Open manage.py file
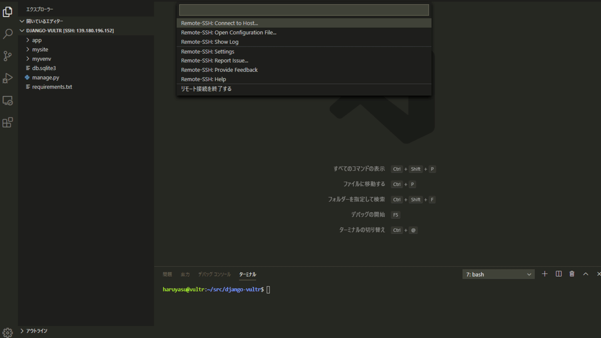Screen dimensions: 601x338 pos(86,78)
